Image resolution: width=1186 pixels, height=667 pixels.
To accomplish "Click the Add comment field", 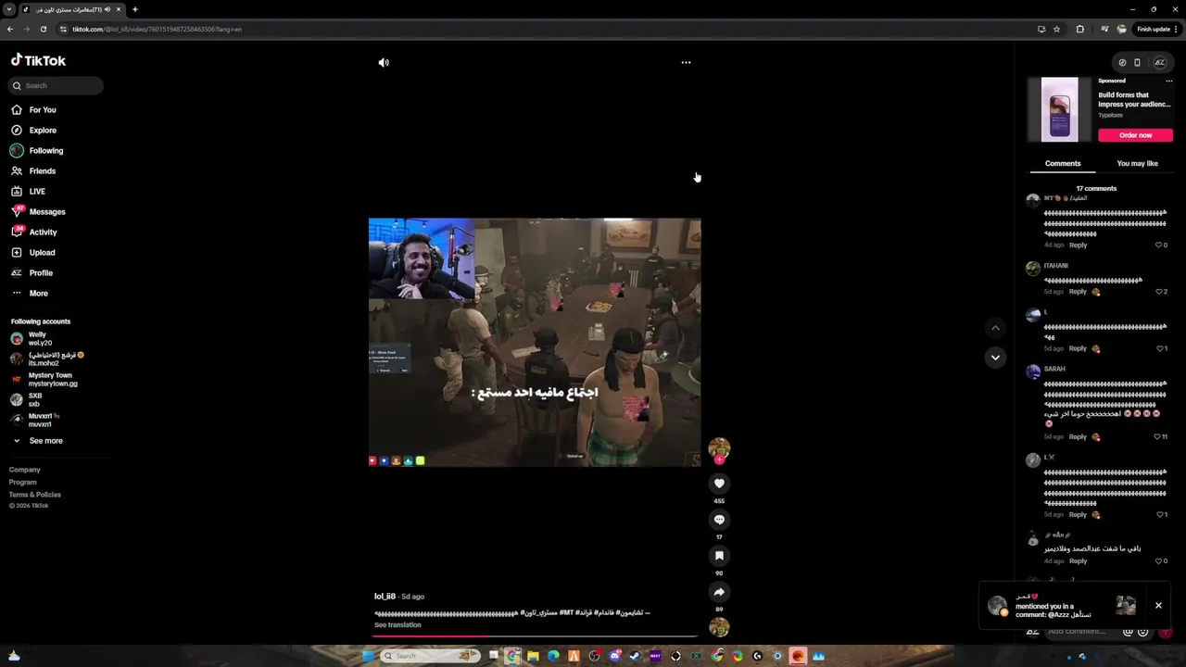I will pyautogui.click(x=1079, y=632).
